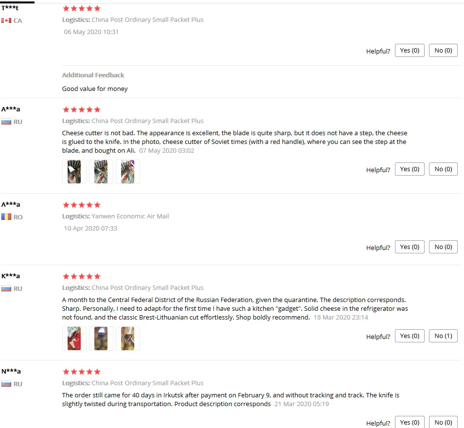Click No (1) on K***a's review

443,336
